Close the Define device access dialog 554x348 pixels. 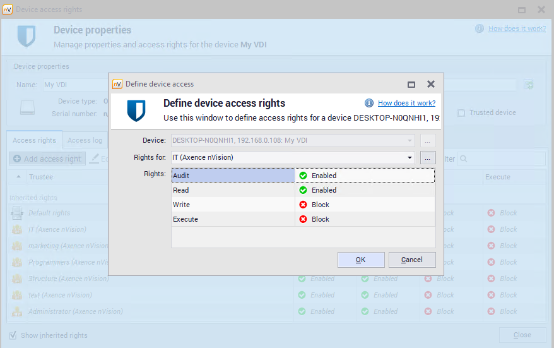click(430, 84)
